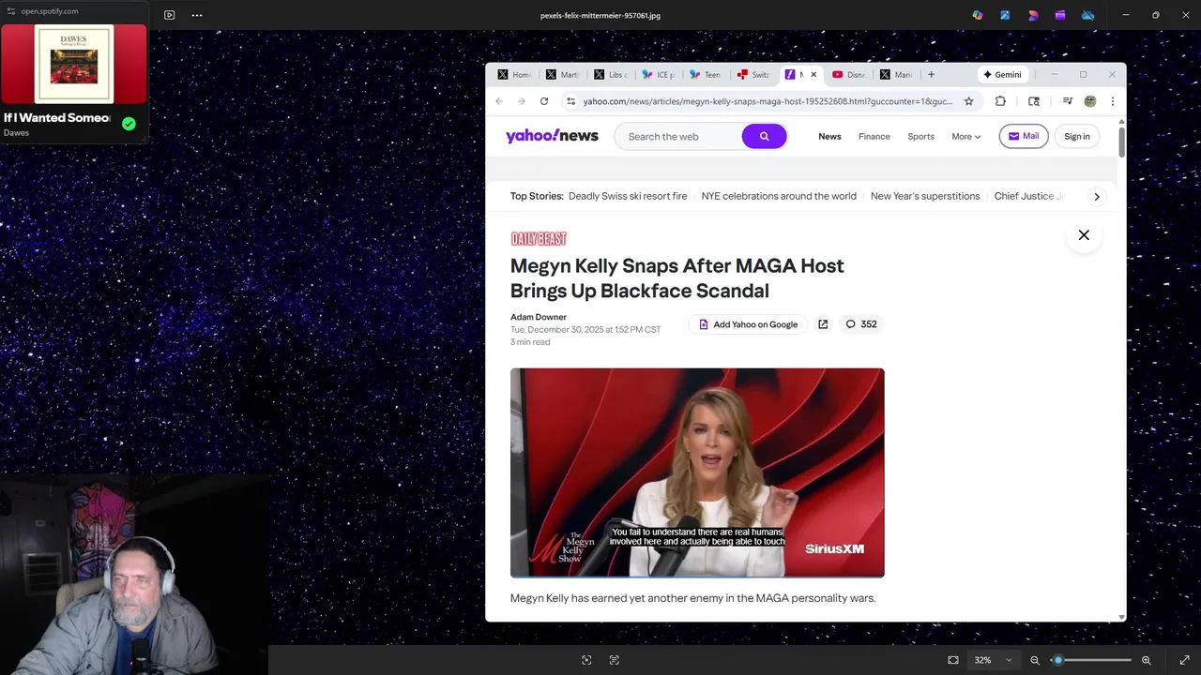The width and height of the screenshot is (1201, 675).
Task: Switch to the Switz tab
Action: [x=754, y=75]
